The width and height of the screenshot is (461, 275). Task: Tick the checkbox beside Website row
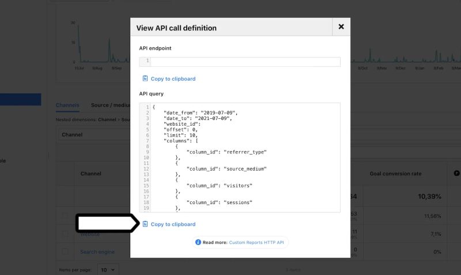point(65,234)
